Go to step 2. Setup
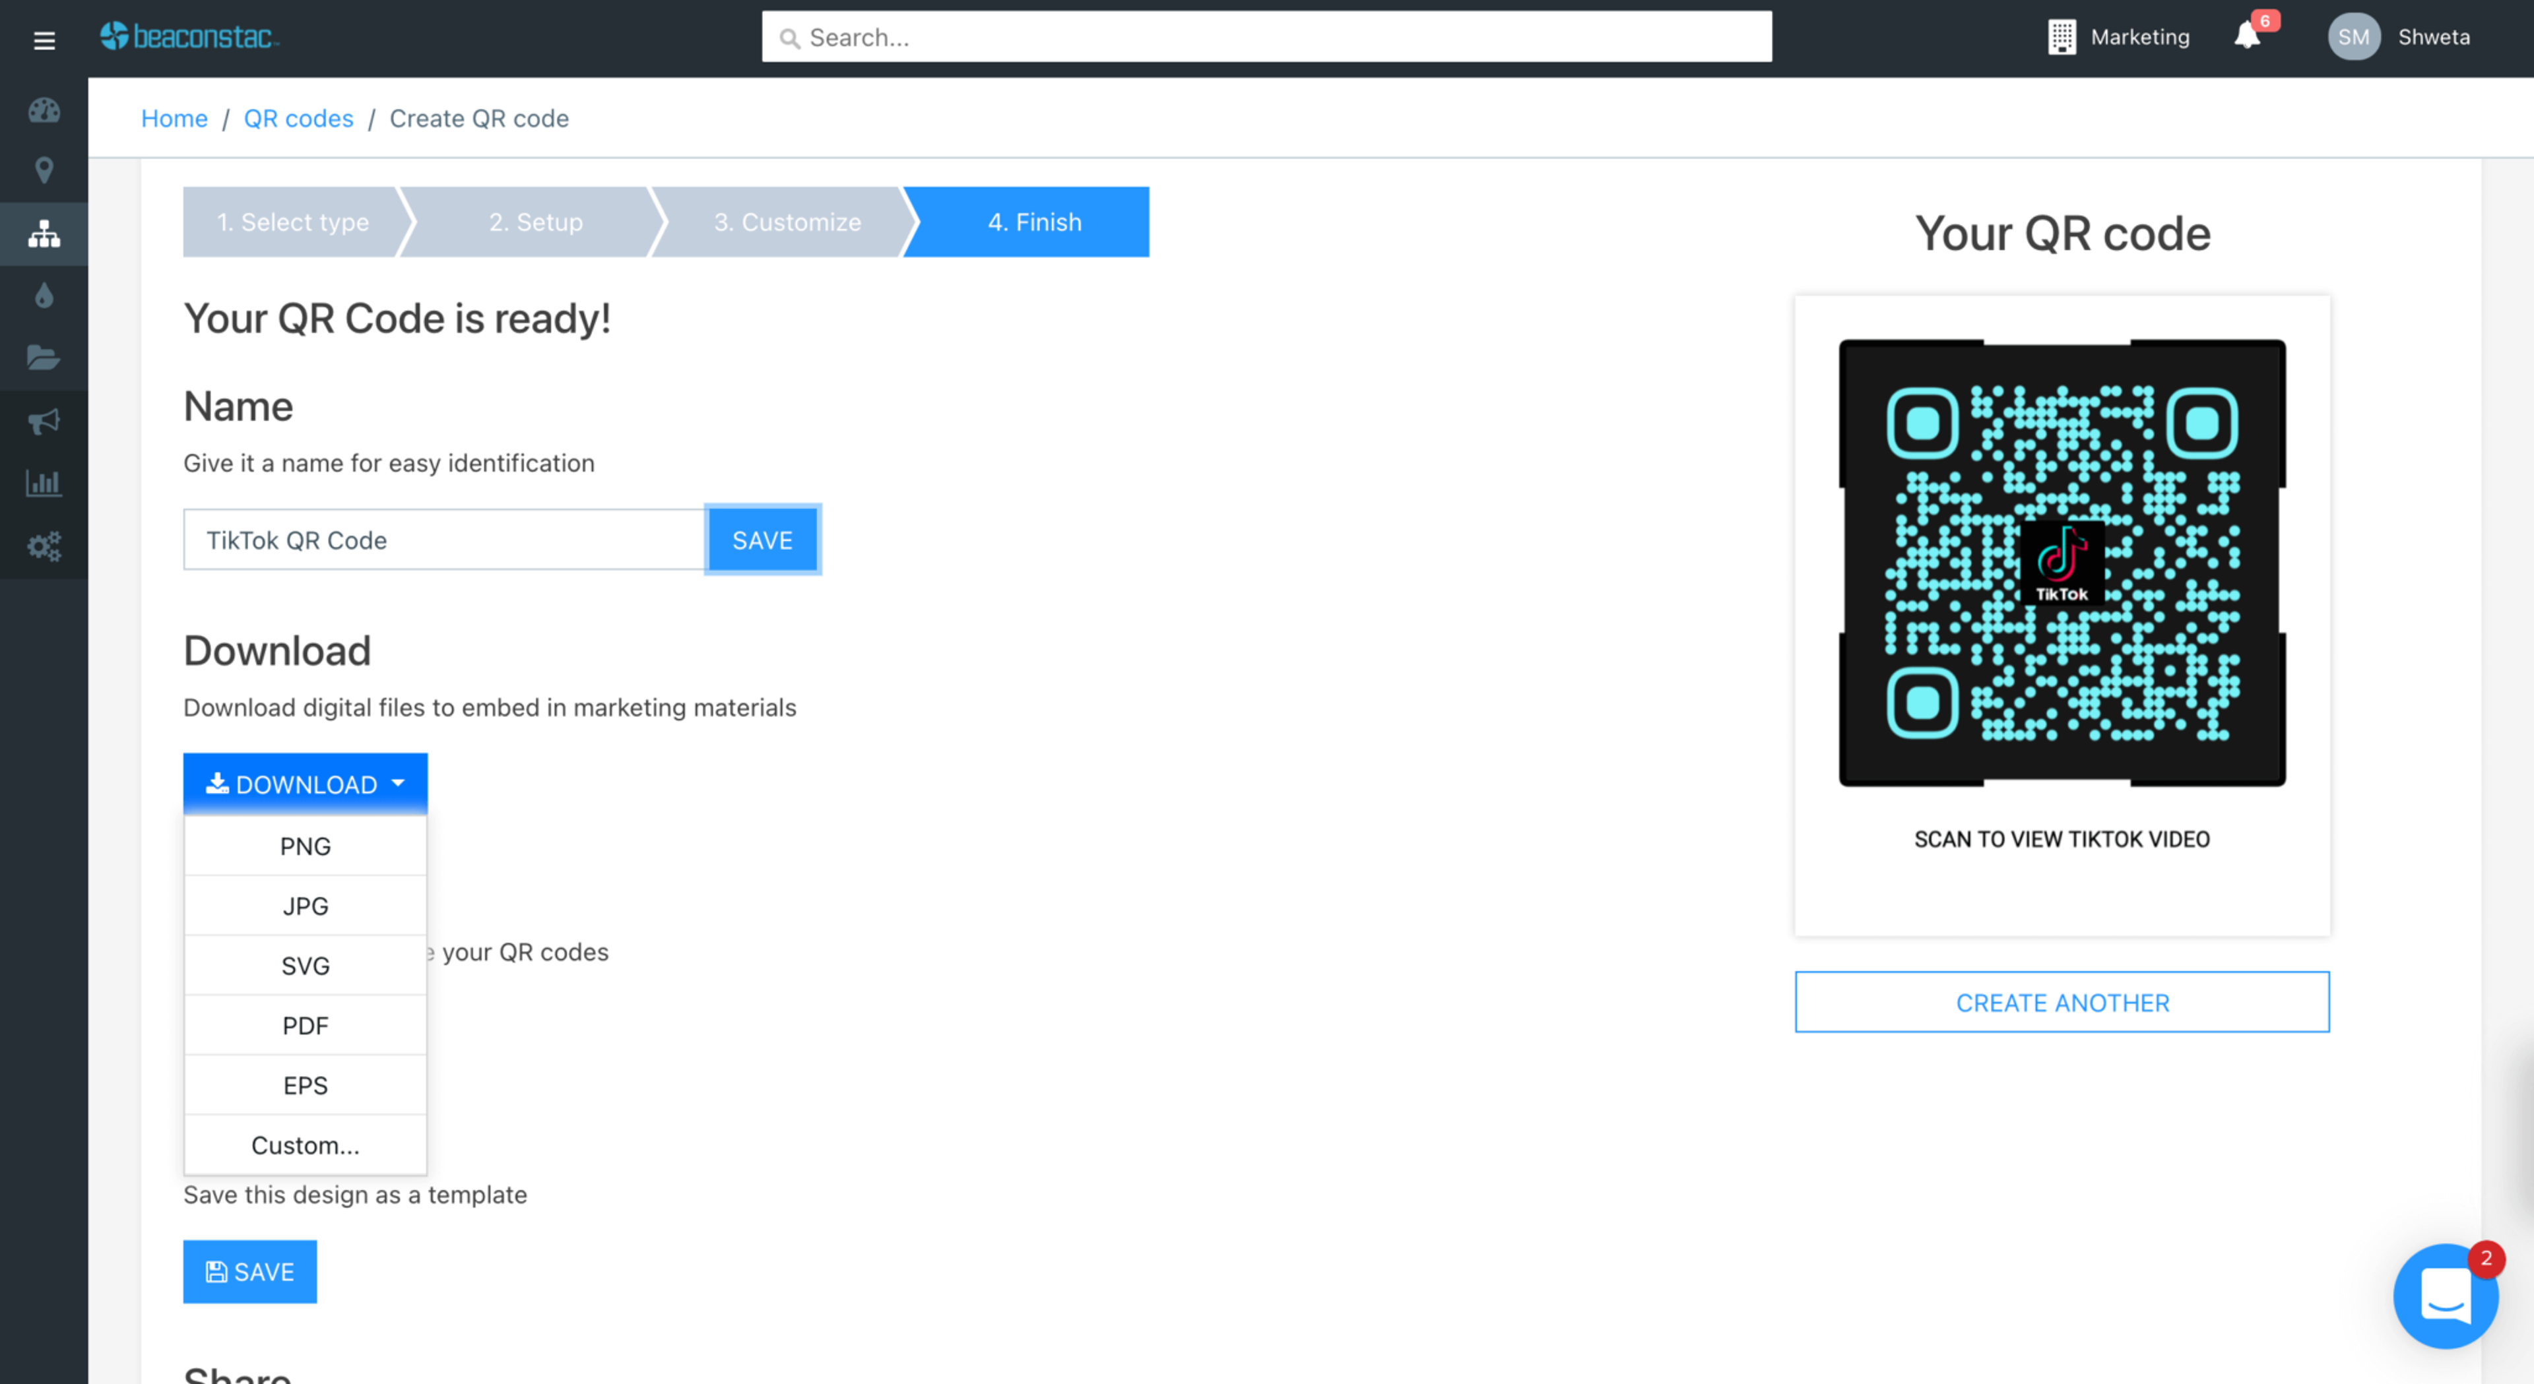 click(x=536, y=222)
